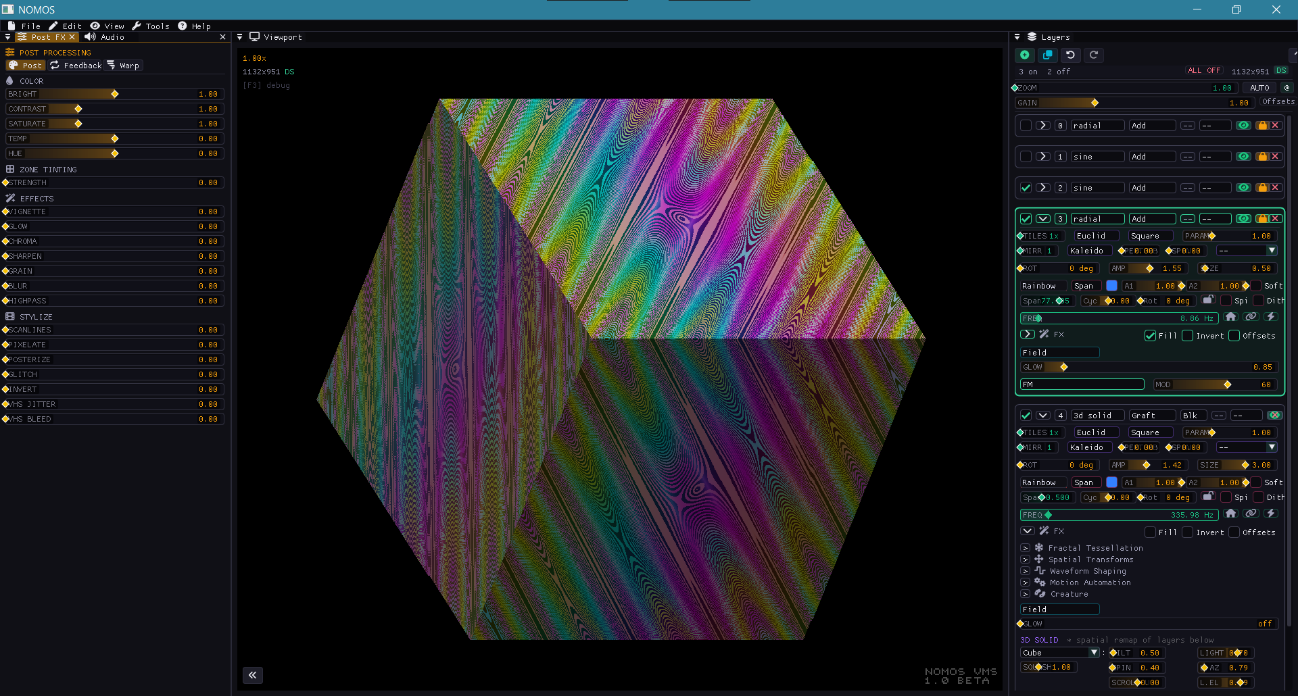Click the chain link icon on layer 3
The width and height of the screenshot is (1298, 696).
point(1251,316)
